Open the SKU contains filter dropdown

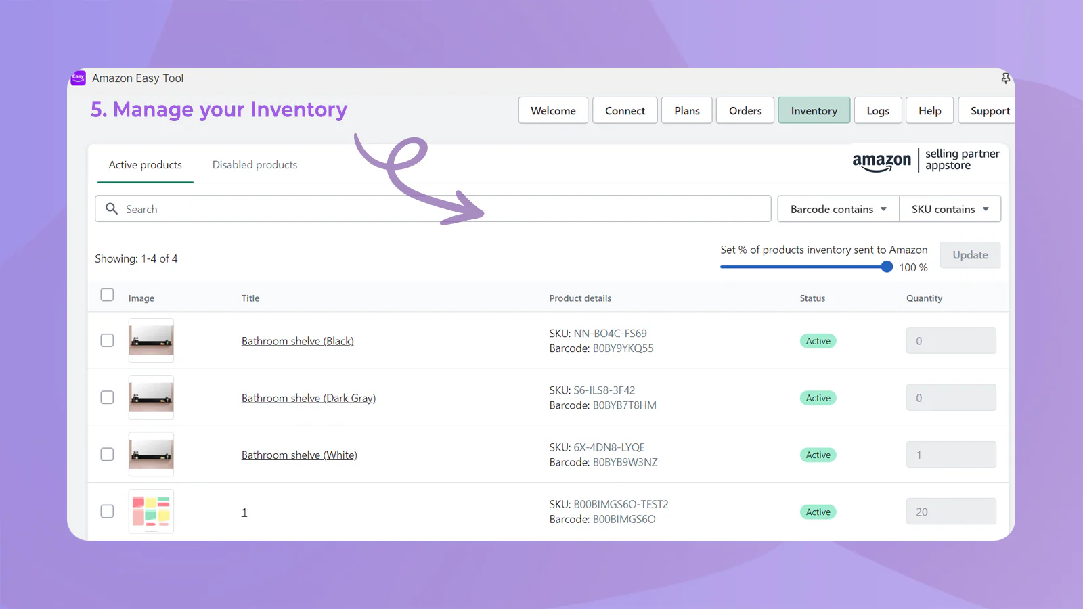point(950,209)
